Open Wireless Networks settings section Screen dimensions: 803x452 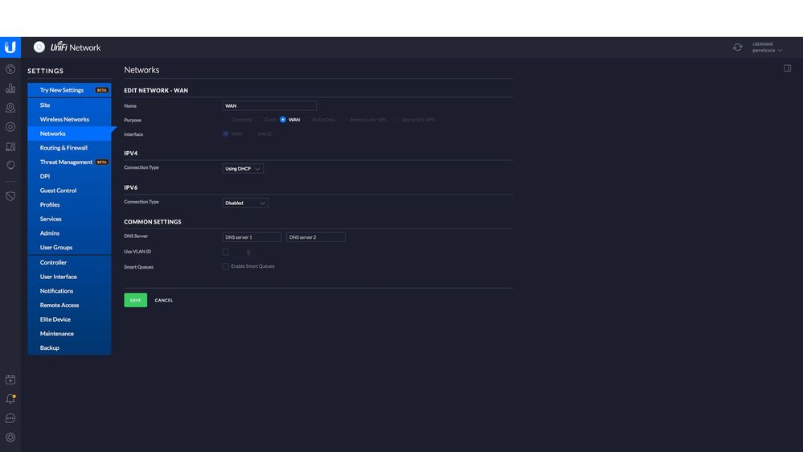(64, 119)
